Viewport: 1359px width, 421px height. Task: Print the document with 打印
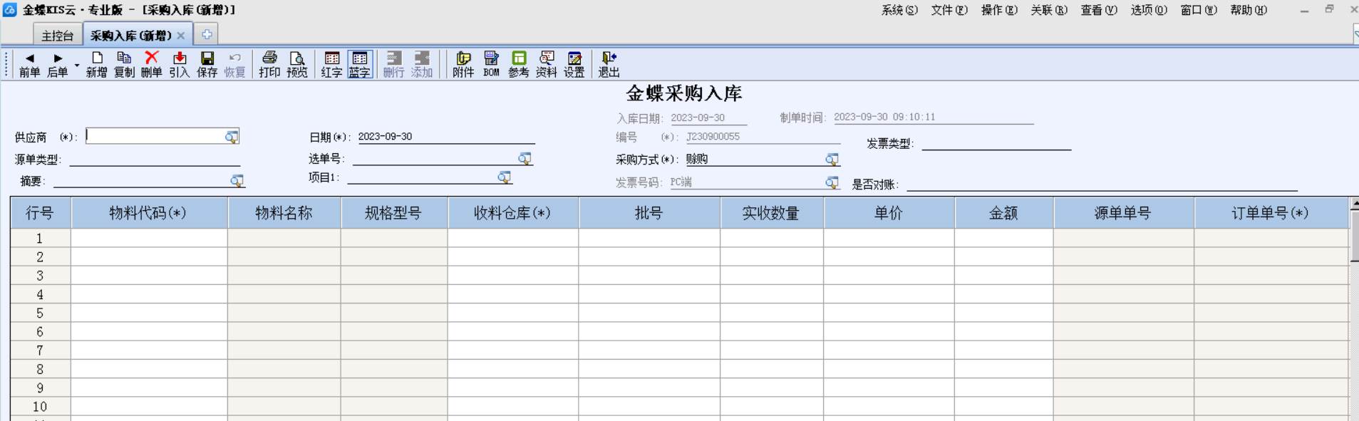click(269, 64)
